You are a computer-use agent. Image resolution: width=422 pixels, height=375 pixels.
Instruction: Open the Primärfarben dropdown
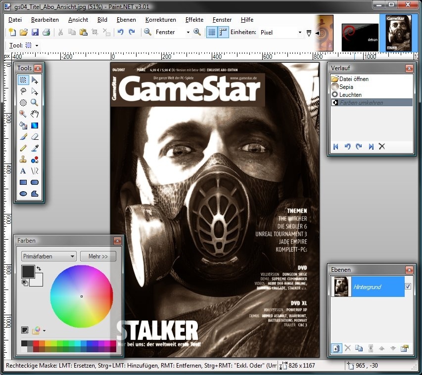(49, 256)
